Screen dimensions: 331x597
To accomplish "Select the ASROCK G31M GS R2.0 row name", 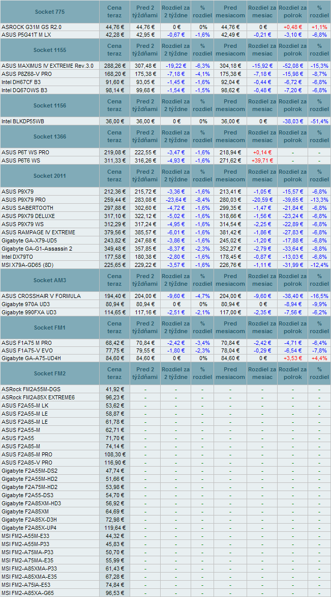I will [32, 27].
